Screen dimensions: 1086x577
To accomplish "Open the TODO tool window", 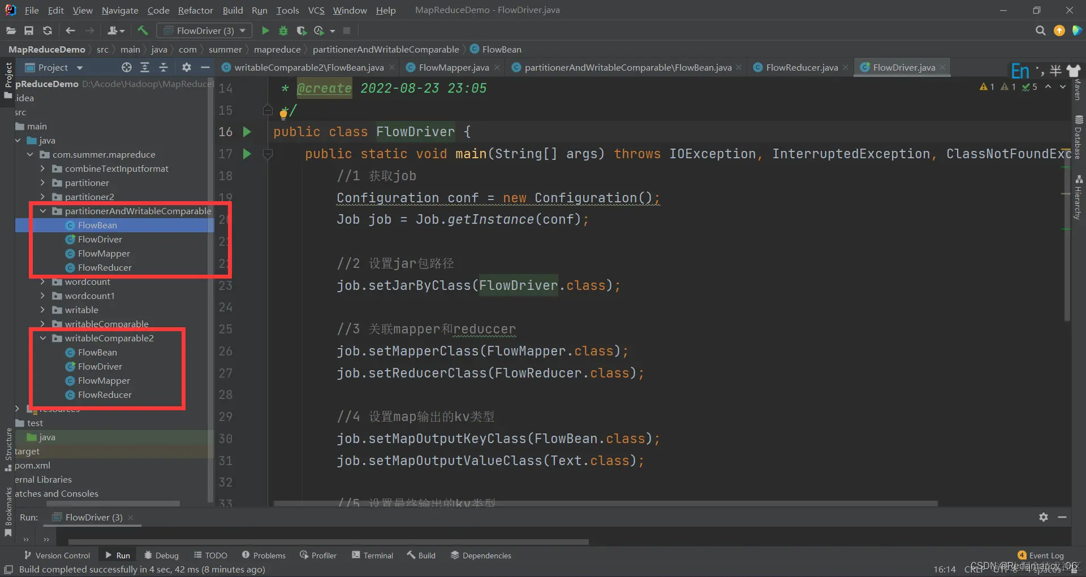I will point(210,556).
